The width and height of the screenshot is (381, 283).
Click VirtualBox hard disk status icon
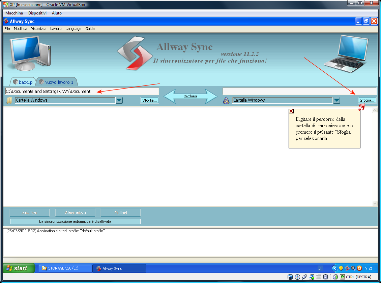tap(290, 277)
